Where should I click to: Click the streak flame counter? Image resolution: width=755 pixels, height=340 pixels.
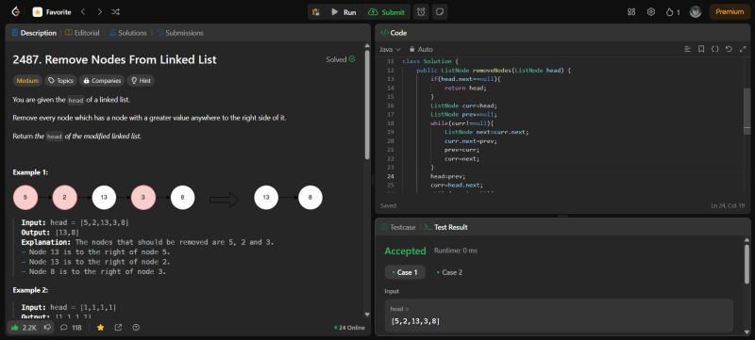(673, 12)
